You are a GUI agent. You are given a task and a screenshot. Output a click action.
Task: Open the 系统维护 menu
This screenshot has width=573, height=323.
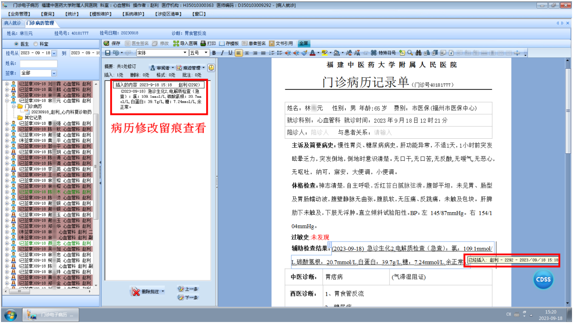tap(134, 14)
